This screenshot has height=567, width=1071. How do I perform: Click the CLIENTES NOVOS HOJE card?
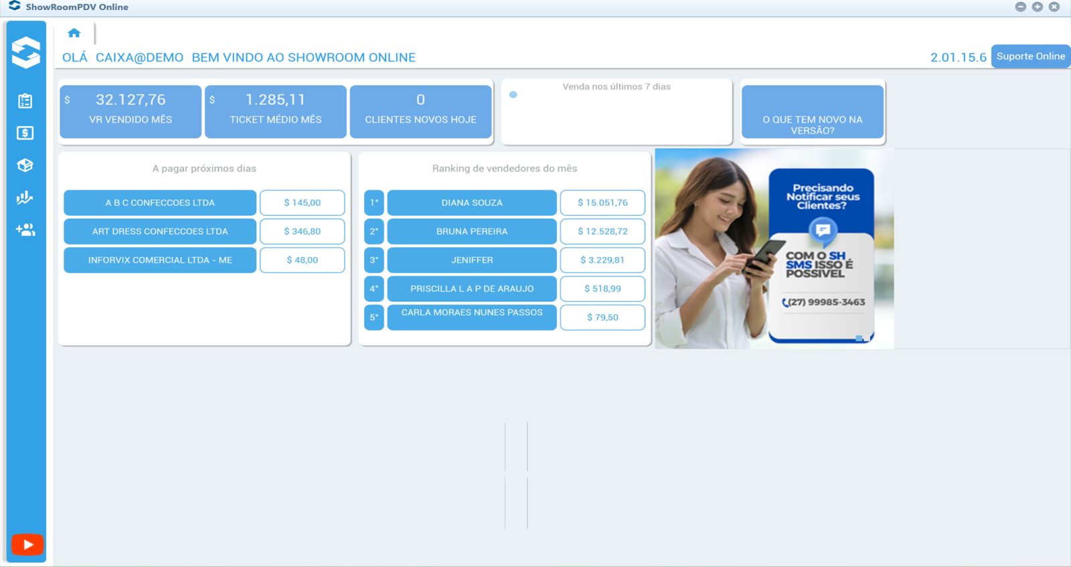tap(420, 111)
